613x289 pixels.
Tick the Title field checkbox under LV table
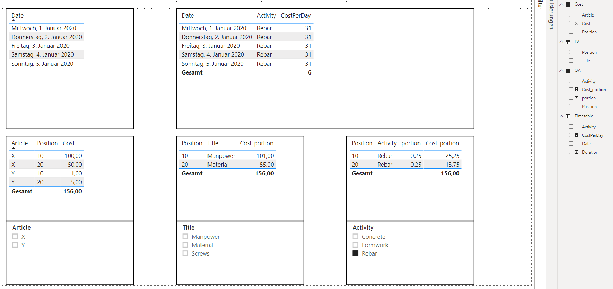[x=571, y=61]
